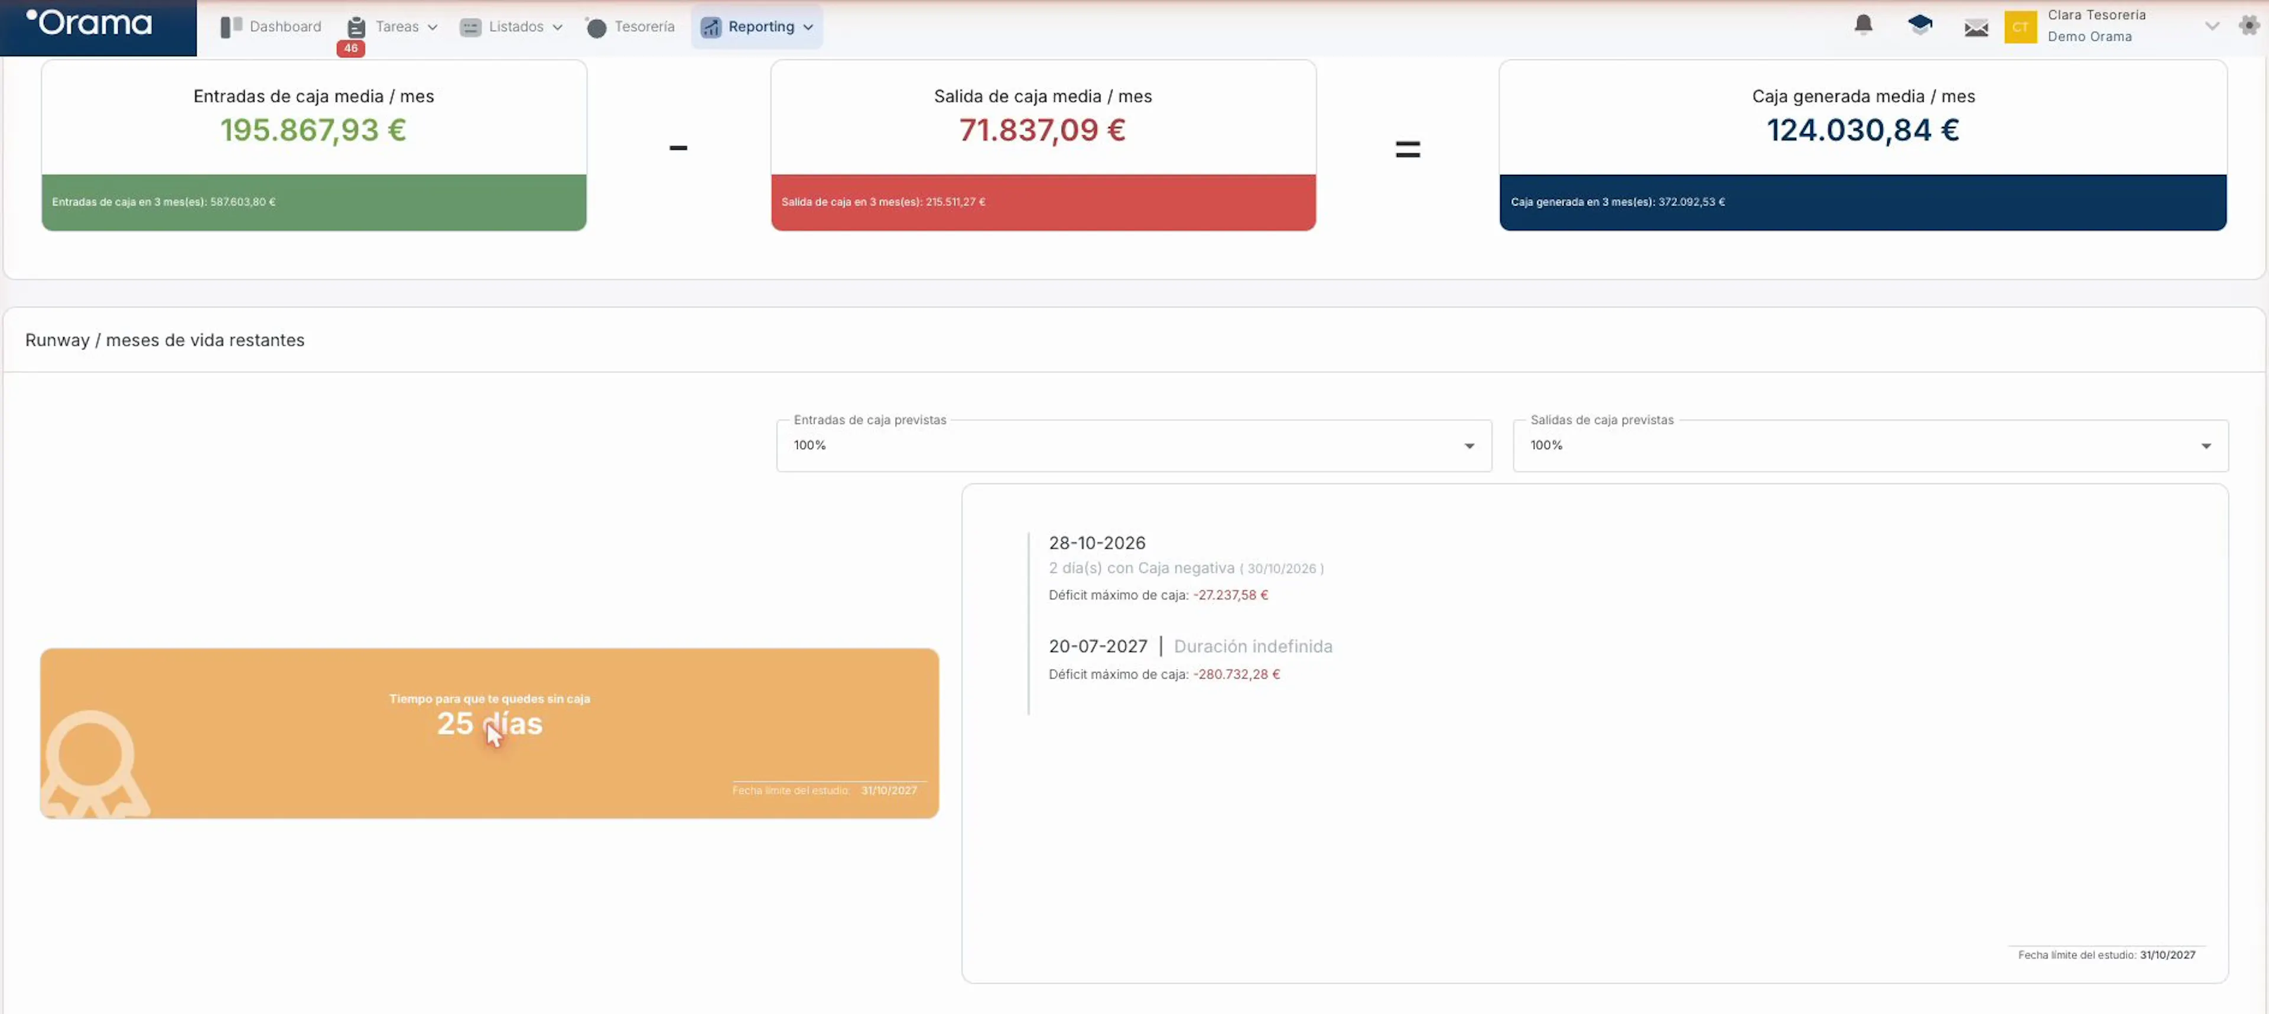Click the Tareas clipboard icon

point(356,27)
